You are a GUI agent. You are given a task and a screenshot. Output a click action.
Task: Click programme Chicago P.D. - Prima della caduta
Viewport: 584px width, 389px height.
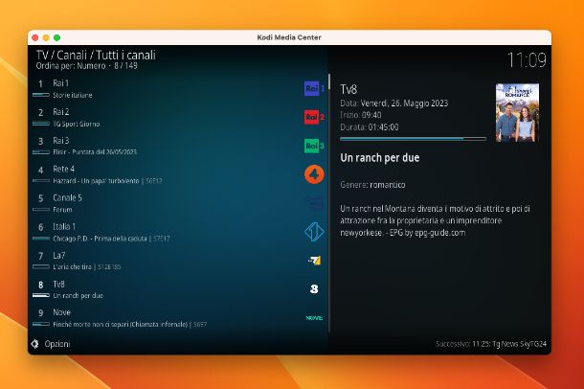coord(100,239)
